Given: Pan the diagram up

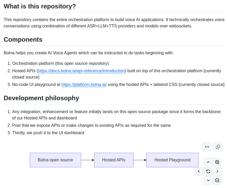Looking at the screenshot, I should pos(208,162).
